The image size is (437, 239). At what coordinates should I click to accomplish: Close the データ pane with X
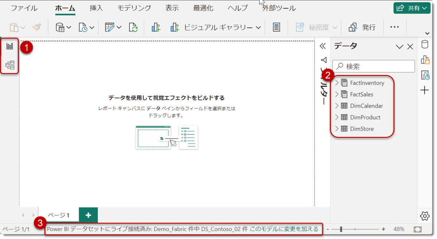click(x=410, y=47)
